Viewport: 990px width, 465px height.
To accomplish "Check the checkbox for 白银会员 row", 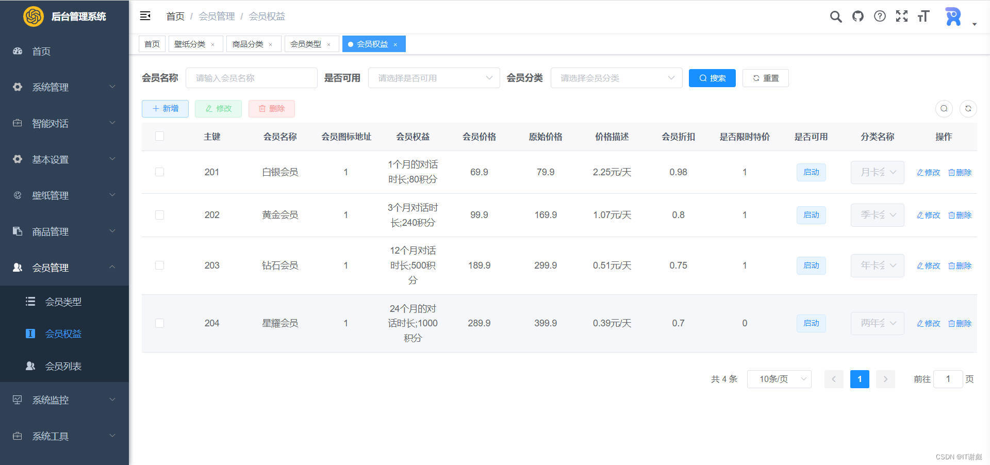I will click(x=159, y=172).
